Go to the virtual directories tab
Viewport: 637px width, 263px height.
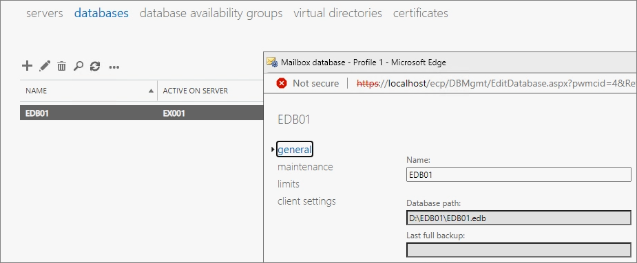coord(337,13)
